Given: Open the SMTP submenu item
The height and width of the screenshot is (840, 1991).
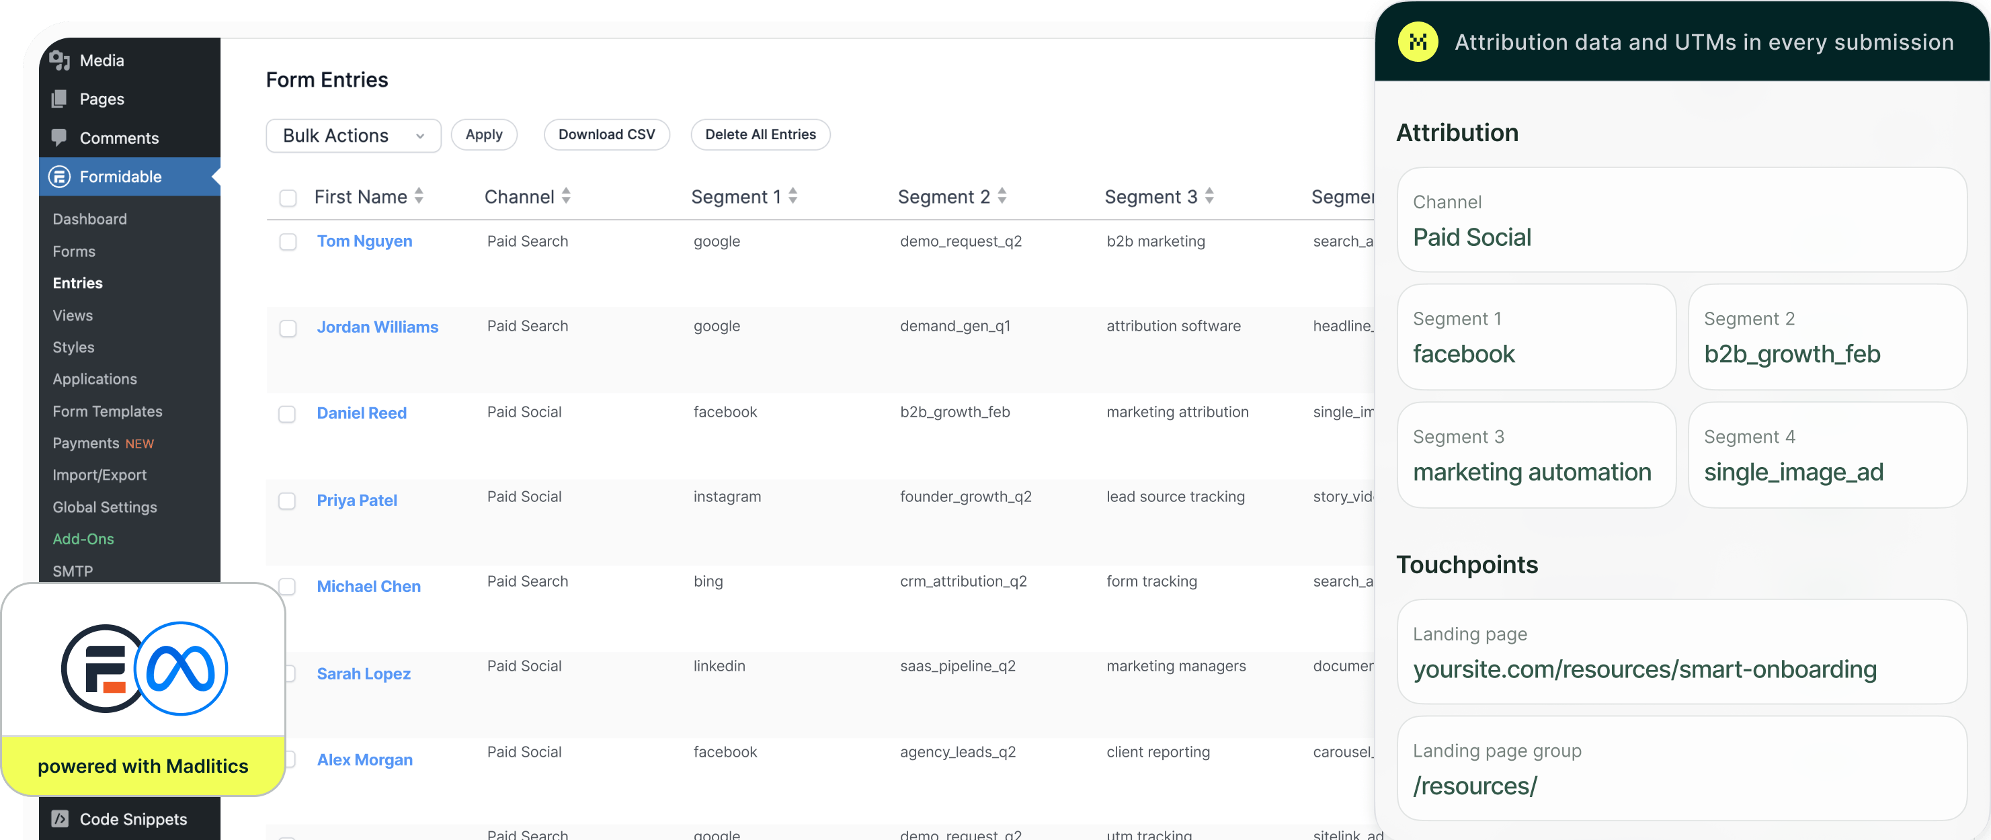Looking at the screenshot, I should (73, 571).
